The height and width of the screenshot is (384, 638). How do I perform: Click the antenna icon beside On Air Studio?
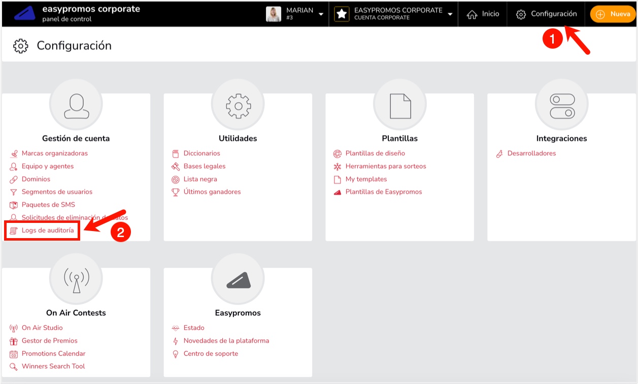(x=14, y=328)
